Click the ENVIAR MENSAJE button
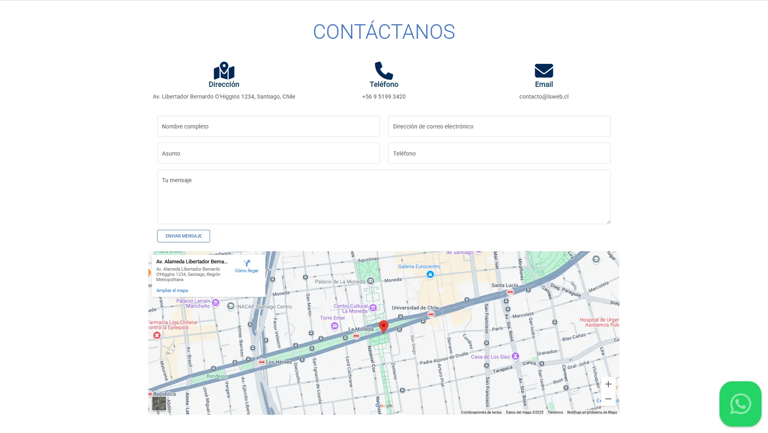The height and width of the screenshot is (433, 768). [183, 236]
